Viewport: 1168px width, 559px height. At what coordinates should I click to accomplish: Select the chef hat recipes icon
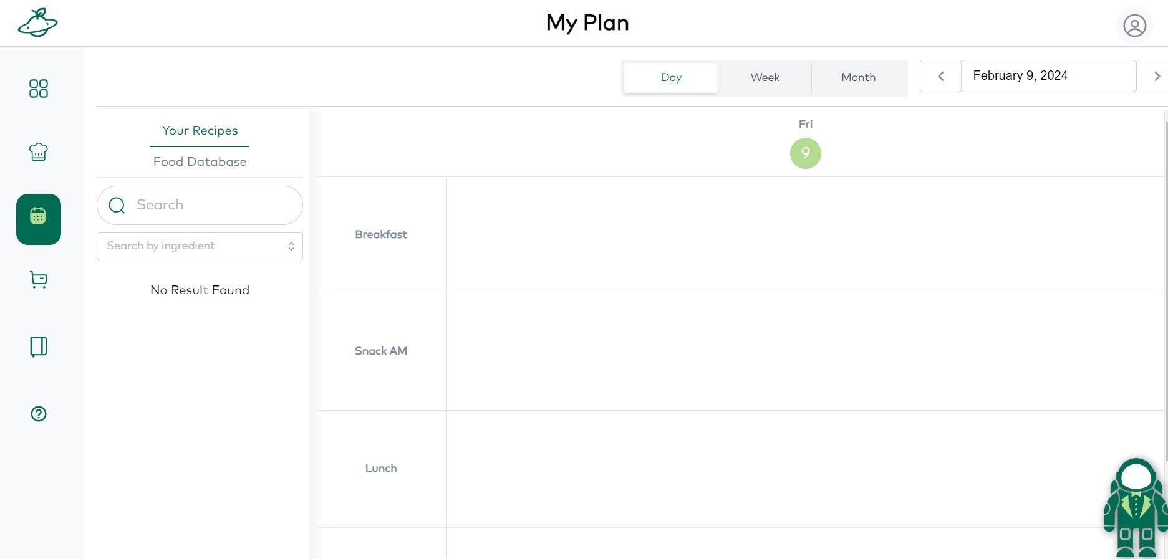pyautogui.click(x=38, y=151)
